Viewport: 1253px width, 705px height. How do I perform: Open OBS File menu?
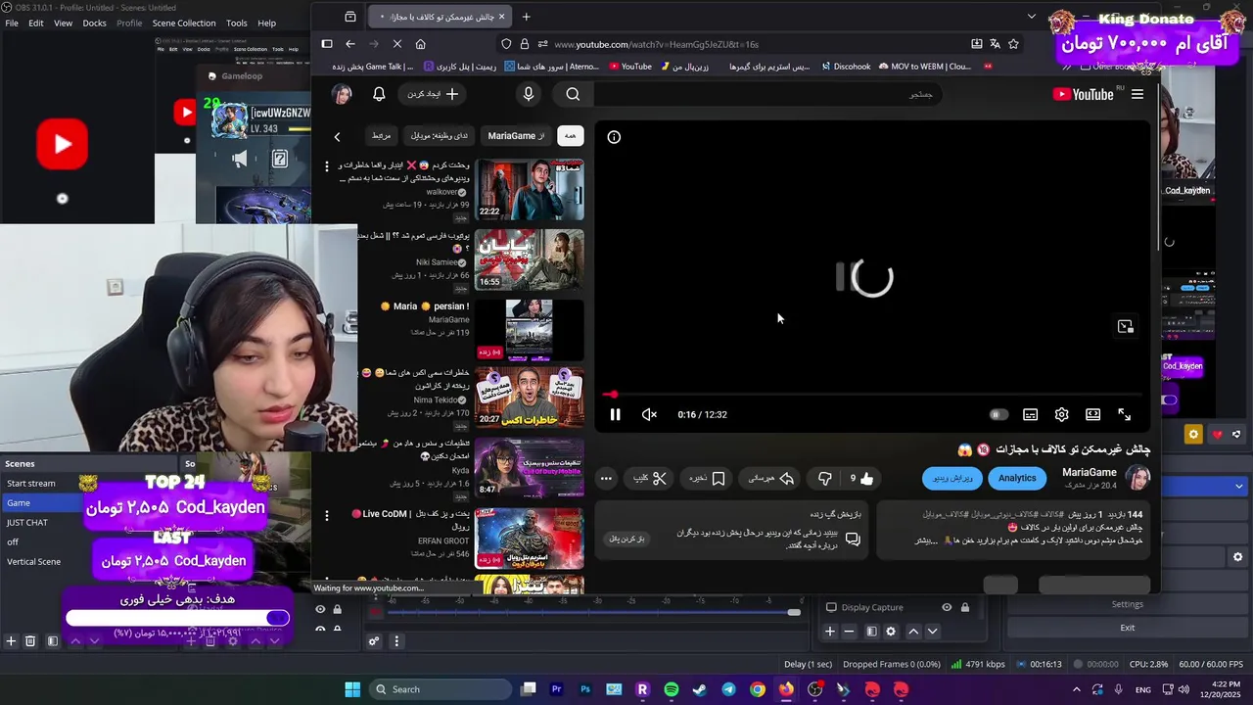click(12, 23)
